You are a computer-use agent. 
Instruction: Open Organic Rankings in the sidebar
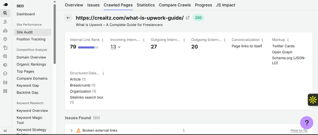click(x=31, y=64)
